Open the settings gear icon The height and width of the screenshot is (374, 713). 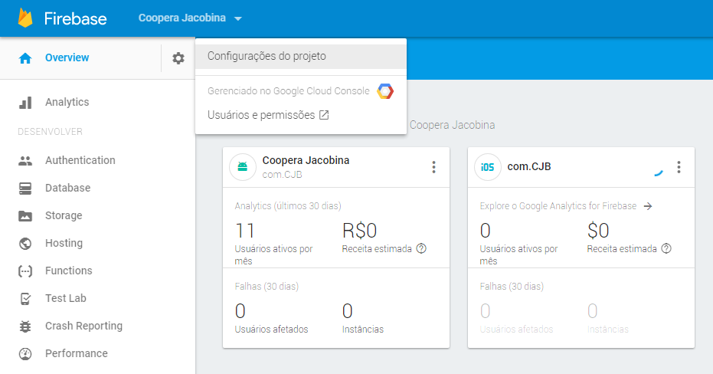click(x=178, y=58)
